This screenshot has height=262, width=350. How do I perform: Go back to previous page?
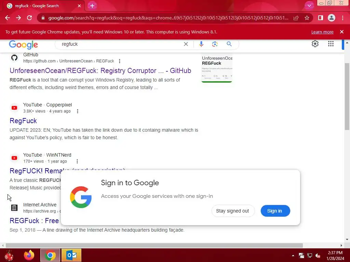[x=8, y=18]
